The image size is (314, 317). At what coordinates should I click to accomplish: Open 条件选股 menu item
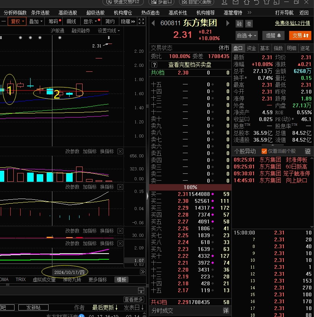click(x=40, y=13)
